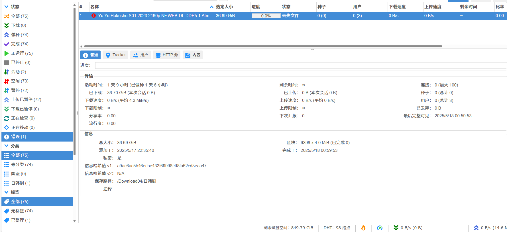This screenshot has height=232, width=507.
Task: Open the 内容 tab
Action: pos(193,55)
